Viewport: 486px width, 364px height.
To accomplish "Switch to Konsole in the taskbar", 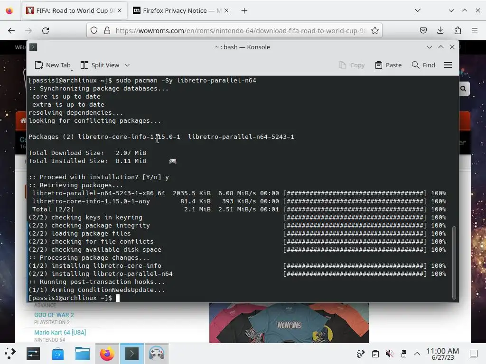I will pos(132,354).
